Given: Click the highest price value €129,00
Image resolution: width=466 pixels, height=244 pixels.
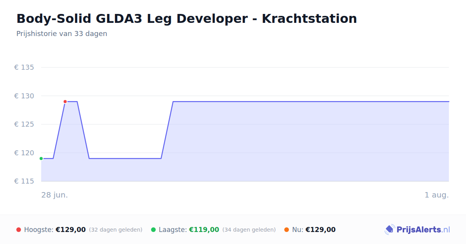Looking at the screenshot, I should pyautogui.click(x=71, y=230).
